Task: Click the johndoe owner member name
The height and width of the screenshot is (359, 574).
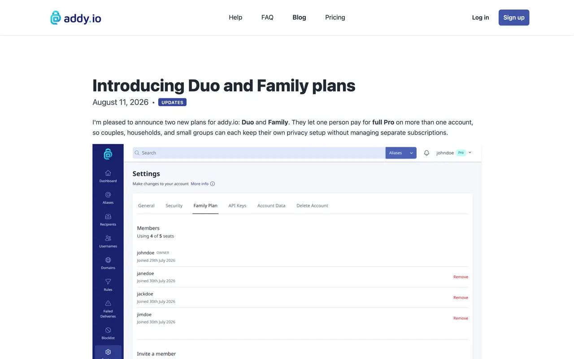Action: click(146, 253)
